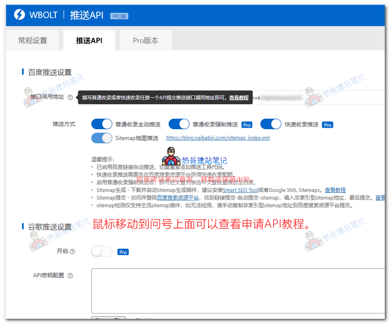Toggle Sitemap地图推送 switch
Image resolution: width=390 pixels, height=324 pixels.
pos(102,138)
